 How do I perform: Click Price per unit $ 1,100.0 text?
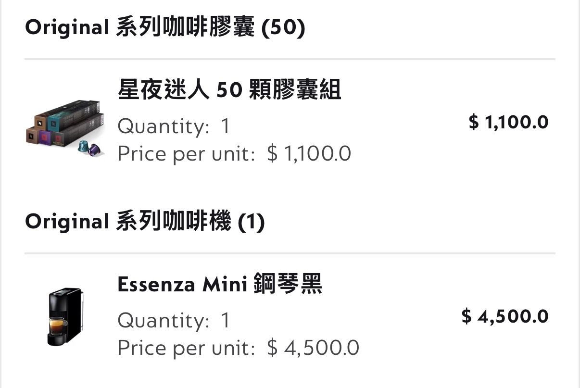click(x=234, y=154)
